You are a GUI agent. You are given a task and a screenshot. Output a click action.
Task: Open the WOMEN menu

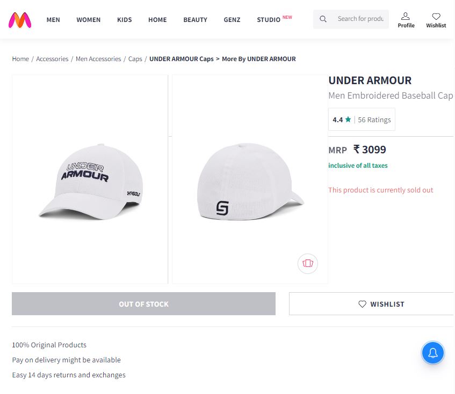click(x=88, y=20)
